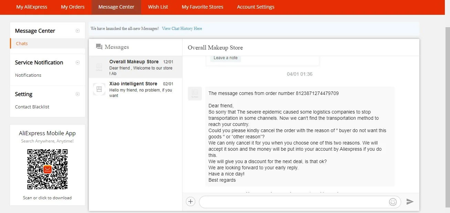Open Contact Blacklist setting

click(x=32, y=107)
